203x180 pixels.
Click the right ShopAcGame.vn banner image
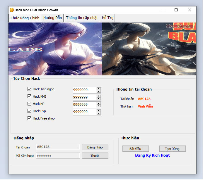[149, 49]
